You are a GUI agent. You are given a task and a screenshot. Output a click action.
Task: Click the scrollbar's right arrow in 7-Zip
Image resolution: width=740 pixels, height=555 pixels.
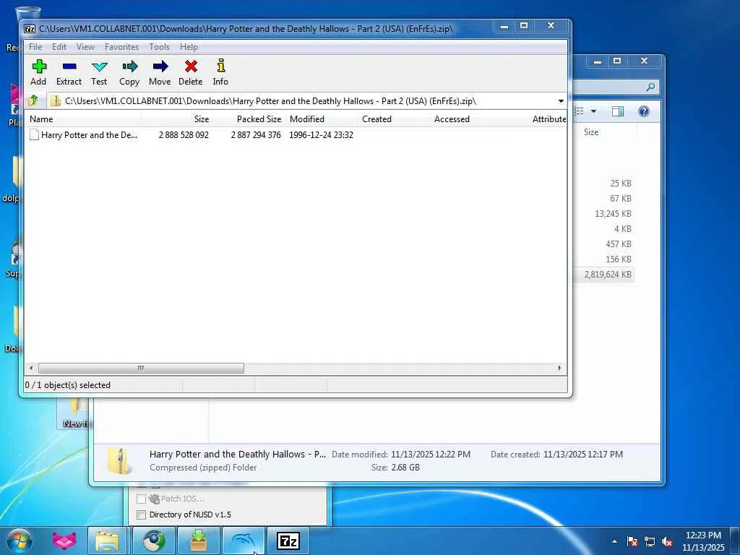tap(560, 368)
